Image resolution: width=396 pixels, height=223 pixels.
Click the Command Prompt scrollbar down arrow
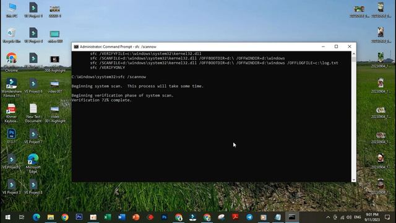pyautogui.click(x=353, y=180)
